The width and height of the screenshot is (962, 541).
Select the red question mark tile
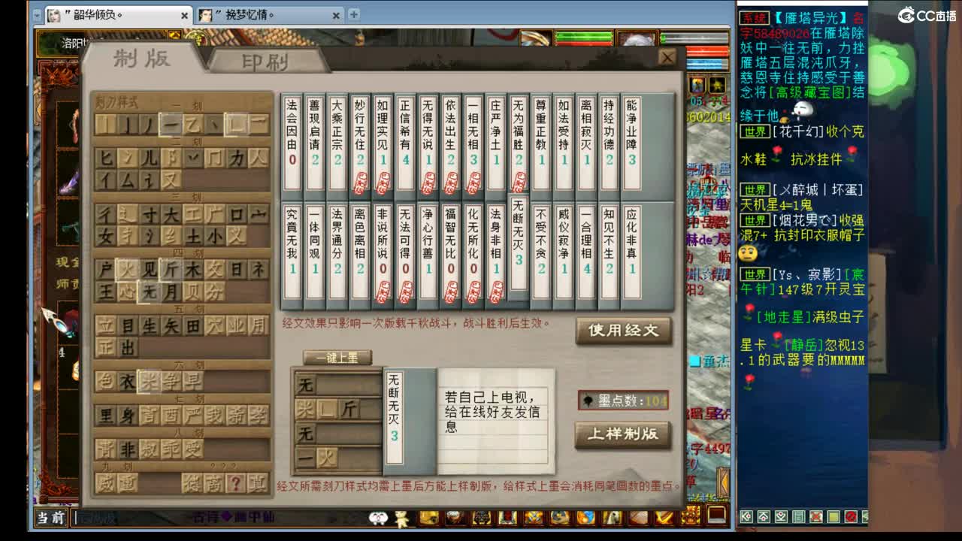point(236,483)
